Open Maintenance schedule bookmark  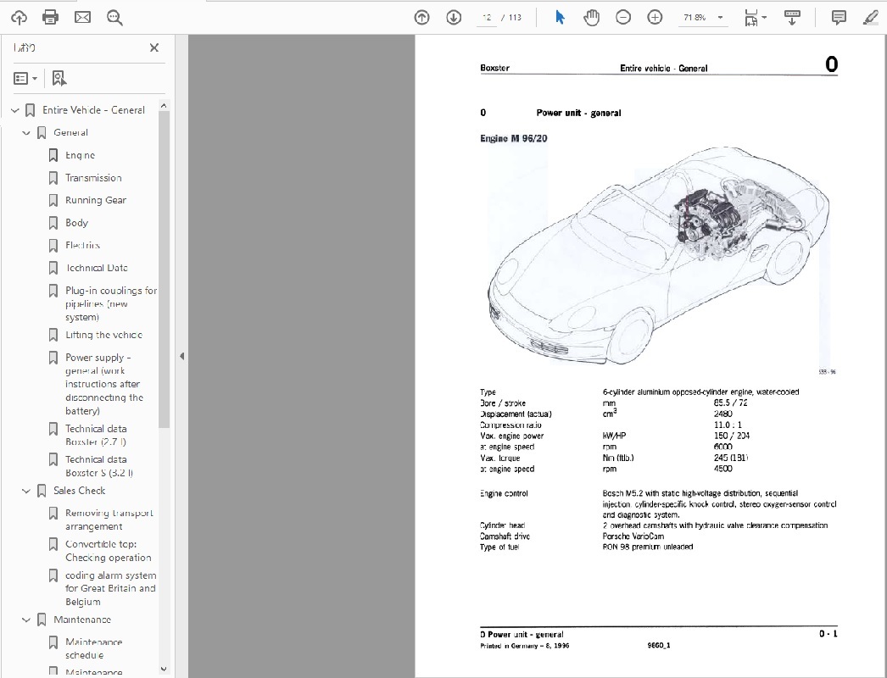tap(93, 648)
